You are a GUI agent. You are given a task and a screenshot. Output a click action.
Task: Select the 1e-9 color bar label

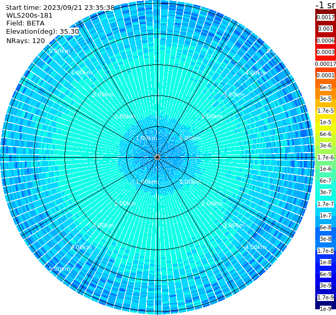click(326, 309)
